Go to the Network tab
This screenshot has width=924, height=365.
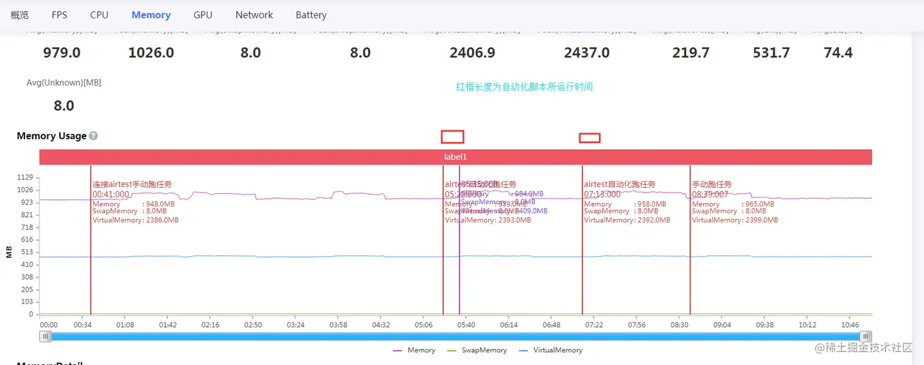pyautogui.click(x=254, y=15)
